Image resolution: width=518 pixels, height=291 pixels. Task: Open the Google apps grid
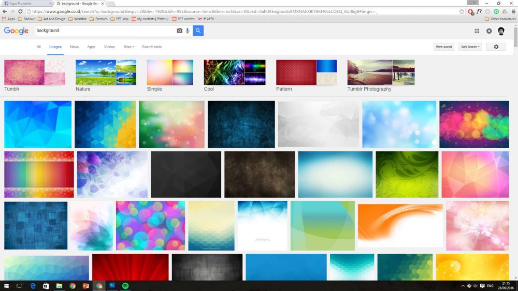tap(477, 31)
